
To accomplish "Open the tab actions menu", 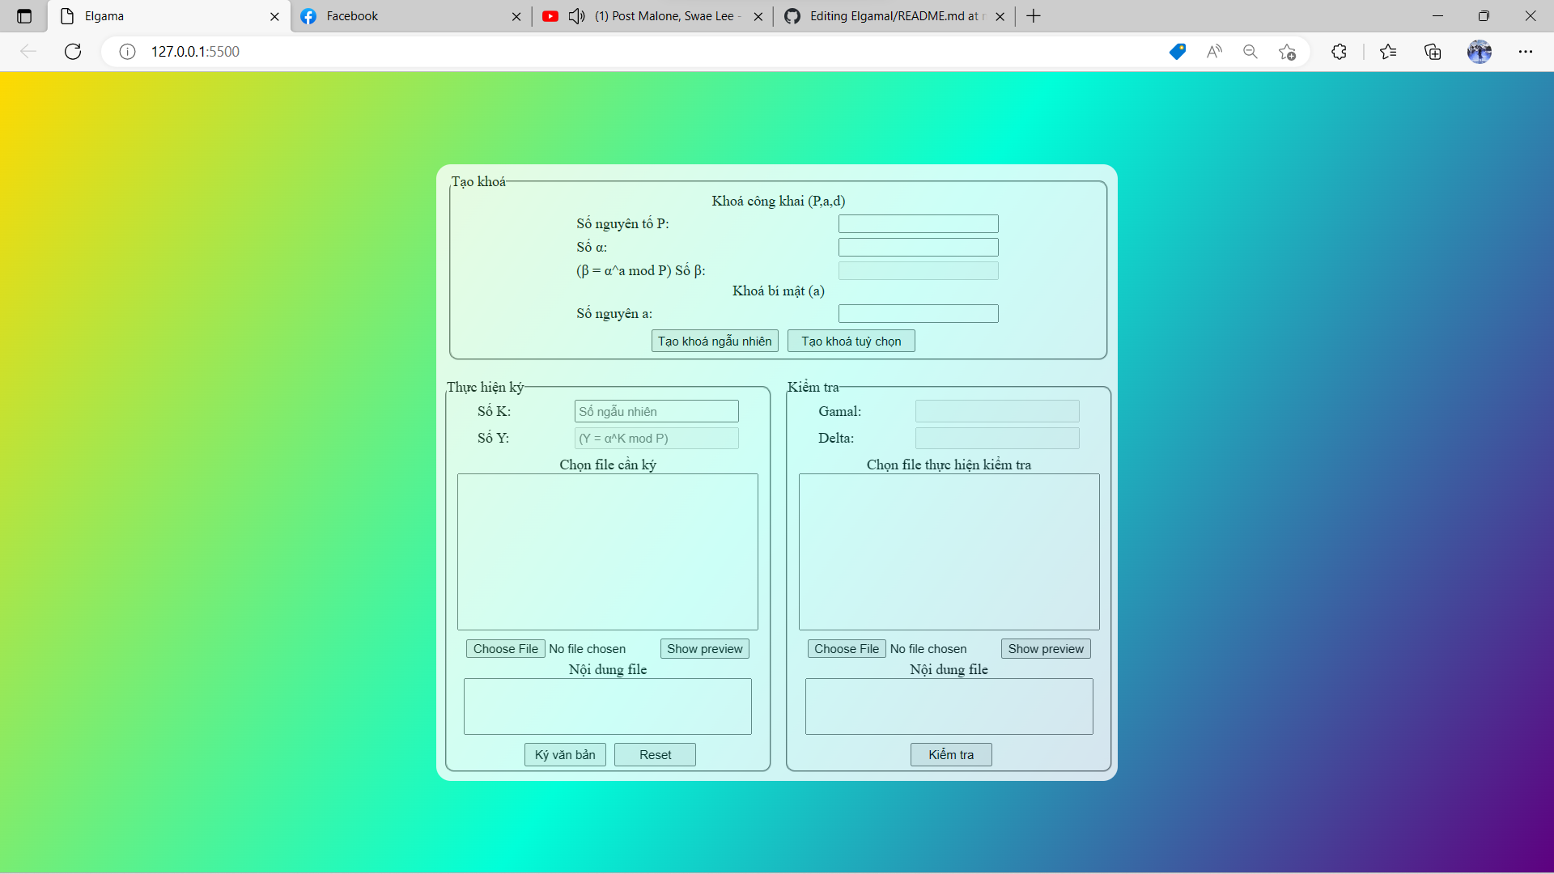I will (24, 15).
